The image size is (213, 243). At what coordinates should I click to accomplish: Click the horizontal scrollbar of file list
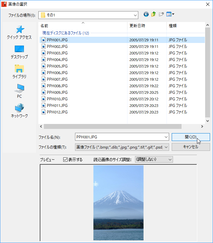[112, 126]
